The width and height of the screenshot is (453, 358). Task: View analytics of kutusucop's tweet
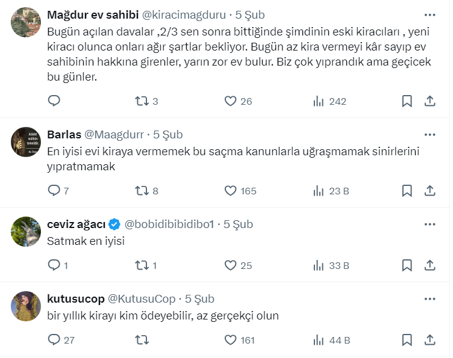pyautogui.click(x=319, y=340)
